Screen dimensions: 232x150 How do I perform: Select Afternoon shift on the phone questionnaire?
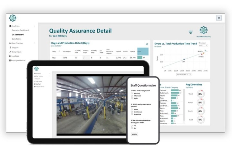(132, 96)
